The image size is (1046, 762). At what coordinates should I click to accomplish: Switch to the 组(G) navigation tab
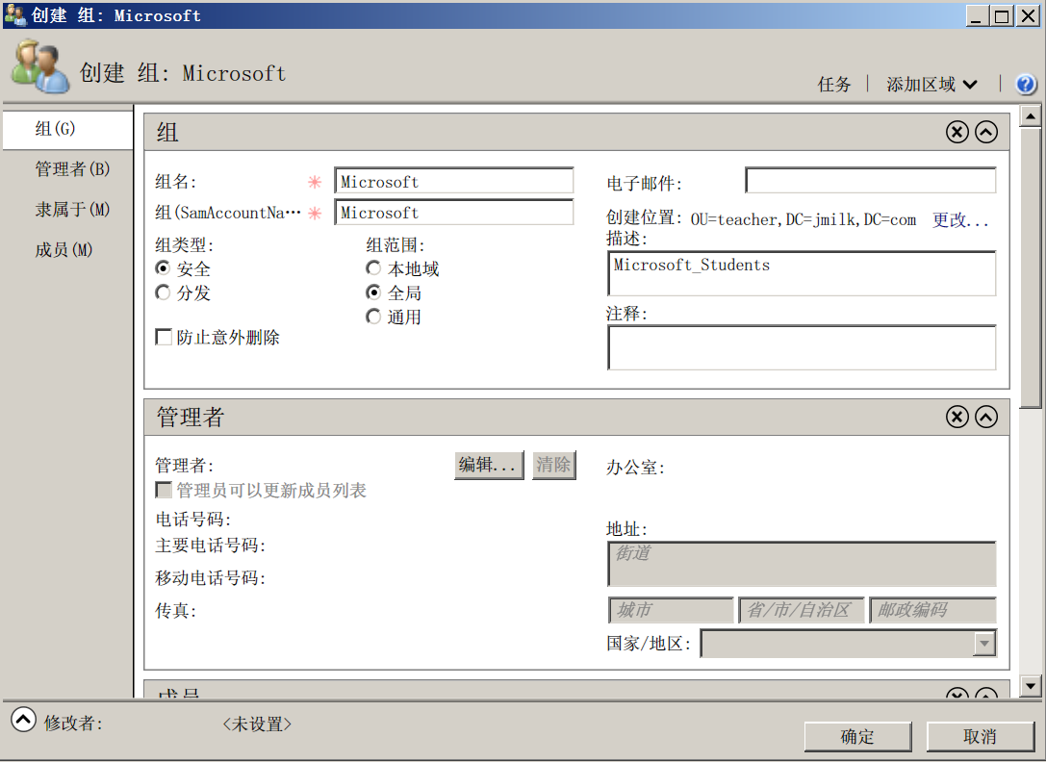pyautogui.click(x=68, y=130)
